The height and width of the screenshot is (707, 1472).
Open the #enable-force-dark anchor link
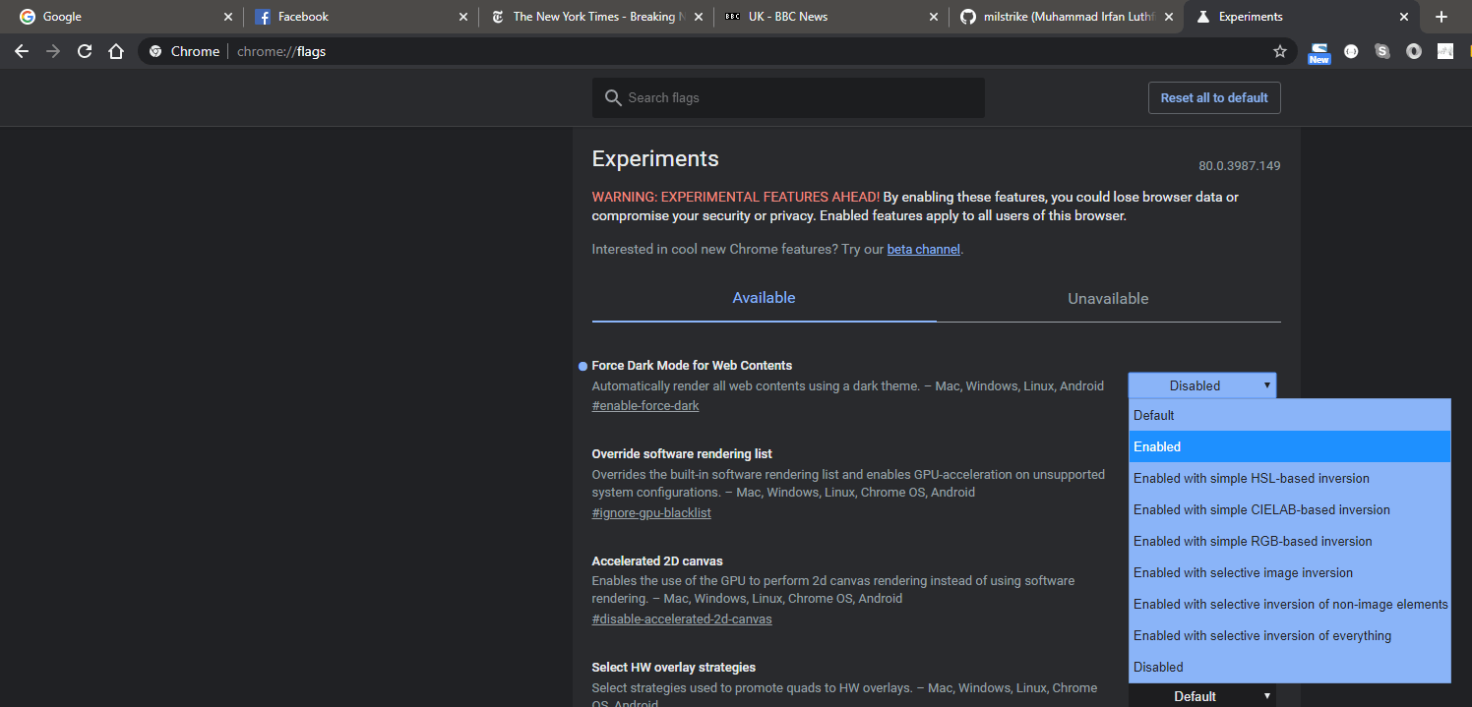pos(645,406)
